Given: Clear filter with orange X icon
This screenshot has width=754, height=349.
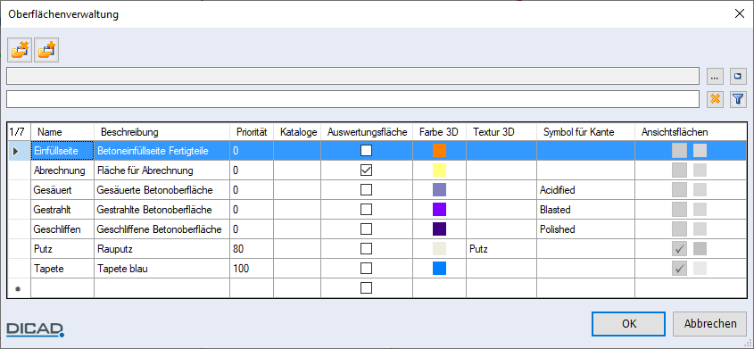Looking at the screenshot, I should (715, 99).
